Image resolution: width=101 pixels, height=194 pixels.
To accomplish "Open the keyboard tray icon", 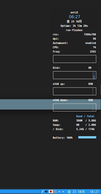I will coord(55,192).
